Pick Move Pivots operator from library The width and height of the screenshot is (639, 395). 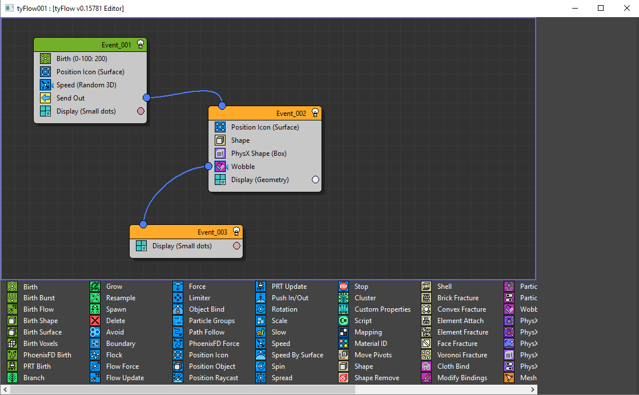pyautogui.click(x=365, y=355)
